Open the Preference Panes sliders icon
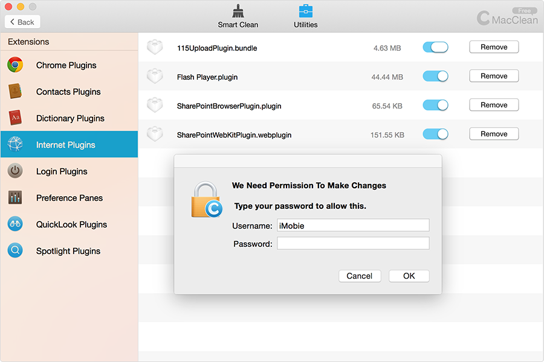 (16, 198)
